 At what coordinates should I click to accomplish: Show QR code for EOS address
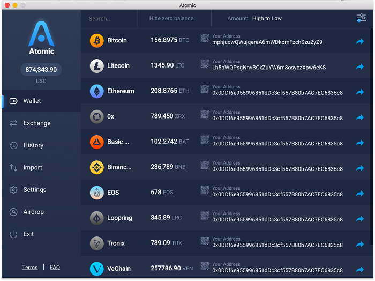(205, 190)
